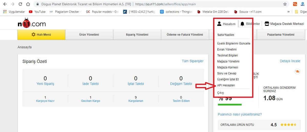Open the collections Thingiverse bookmark

pyautogui.click(x=177, y=11)
